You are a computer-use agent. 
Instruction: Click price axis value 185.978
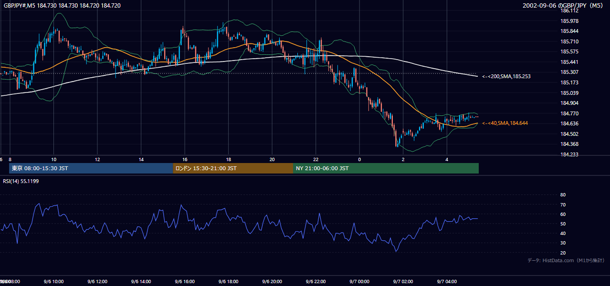pyautogui.click(x=569, y=21)
